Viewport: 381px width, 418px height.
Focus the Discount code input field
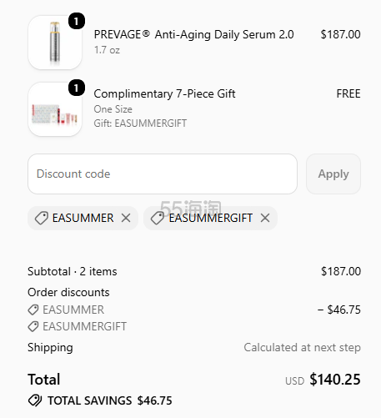pyautogui.click(x=163, y=174)
